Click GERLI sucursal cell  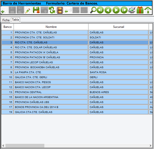pyautogui.click(x=118, y=77)
